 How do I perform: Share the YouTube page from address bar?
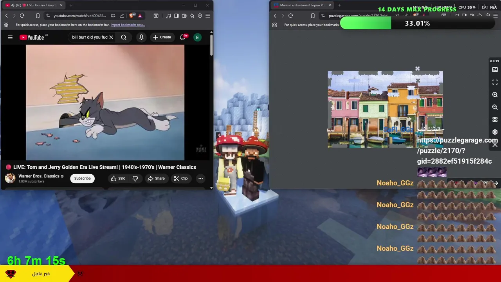122,16
